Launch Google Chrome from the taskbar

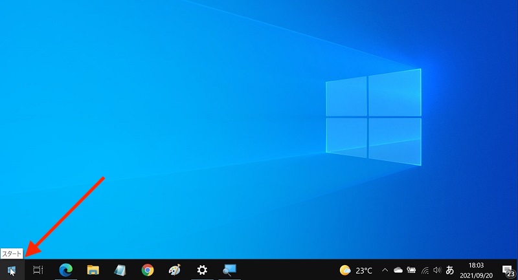148,270
